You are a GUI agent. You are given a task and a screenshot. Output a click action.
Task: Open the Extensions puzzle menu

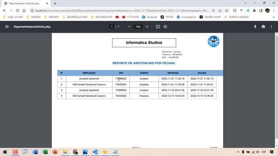coord(254,10)
